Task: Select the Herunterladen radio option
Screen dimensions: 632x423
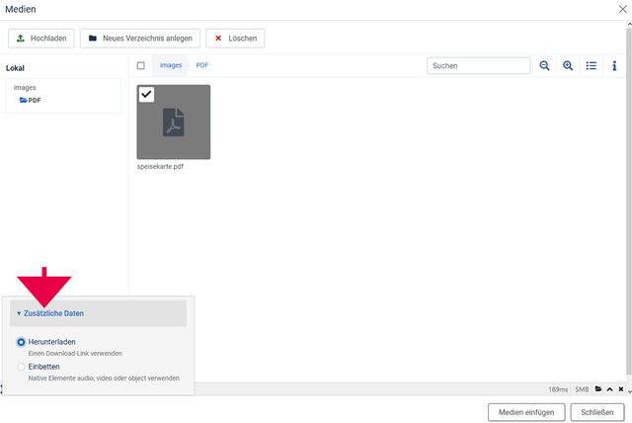Action: (x=22, y=342)
